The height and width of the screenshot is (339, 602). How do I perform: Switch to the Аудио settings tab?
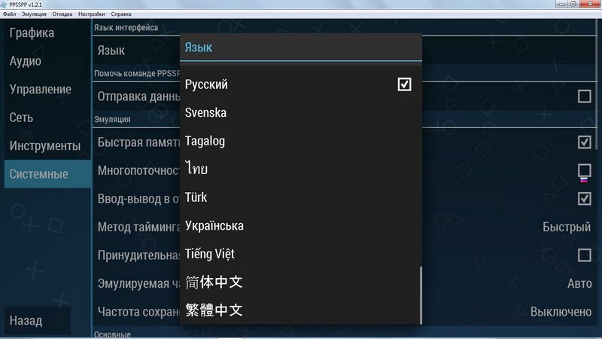[x=47, y=61]
